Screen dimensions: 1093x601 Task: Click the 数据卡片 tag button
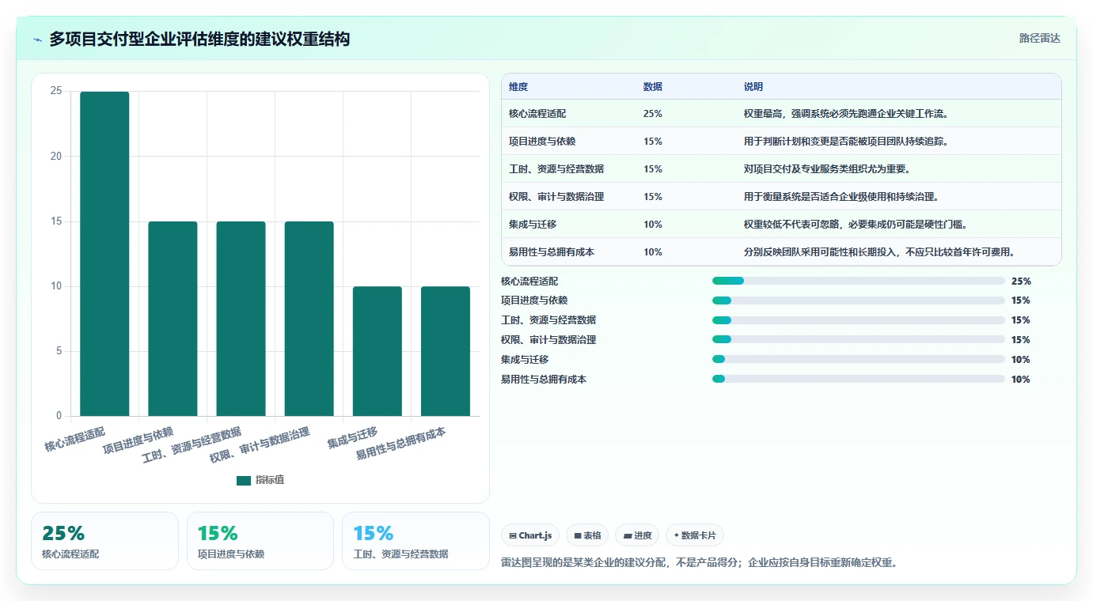[x=695, y=535]
